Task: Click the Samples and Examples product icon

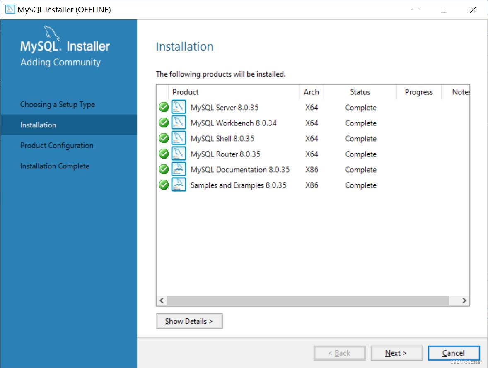Action: pos(179,185)
